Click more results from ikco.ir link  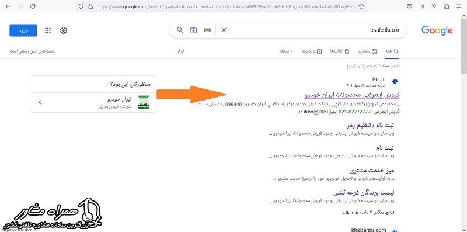point(368,213)
